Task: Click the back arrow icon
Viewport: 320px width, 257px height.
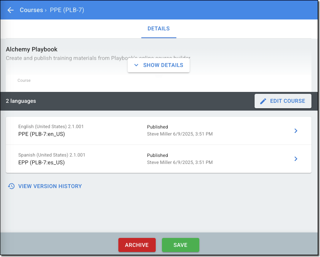Action: point(11,10)
